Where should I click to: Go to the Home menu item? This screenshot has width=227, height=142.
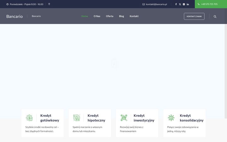(84, 16)
